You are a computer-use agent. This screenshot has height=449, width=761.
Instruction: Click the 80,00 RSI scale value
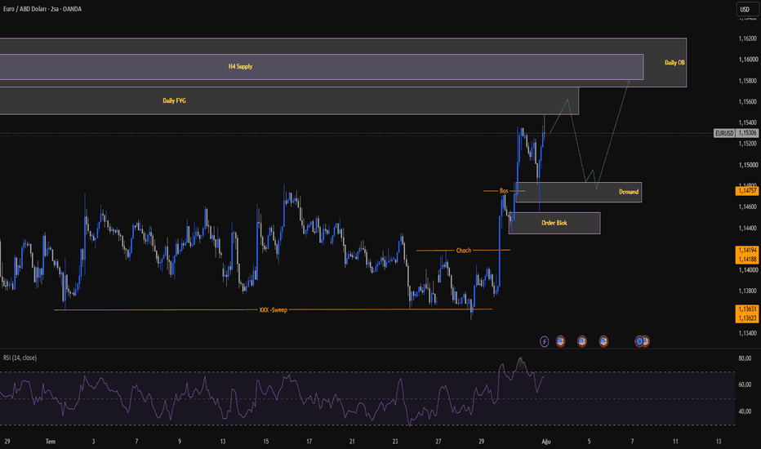(x=745, y=358)
